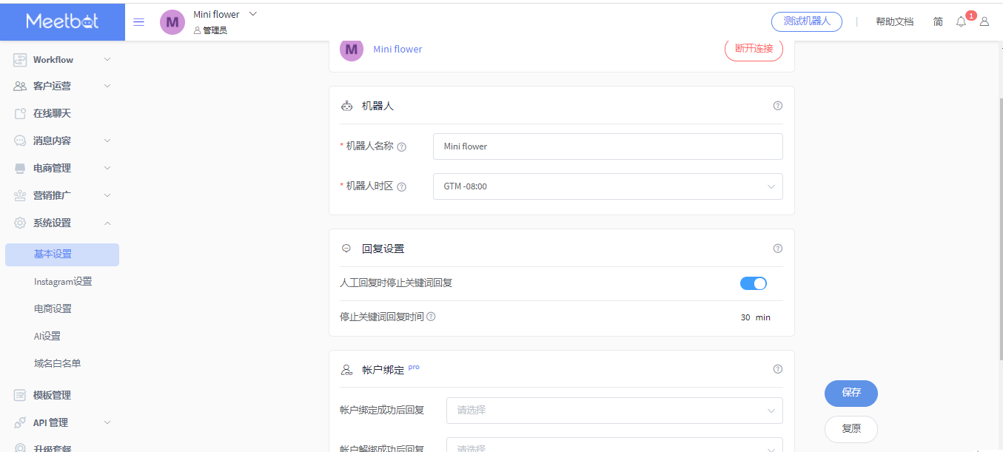Click the 帐户绑定 users icon
1003x452 pixels.
click(346, 369)
